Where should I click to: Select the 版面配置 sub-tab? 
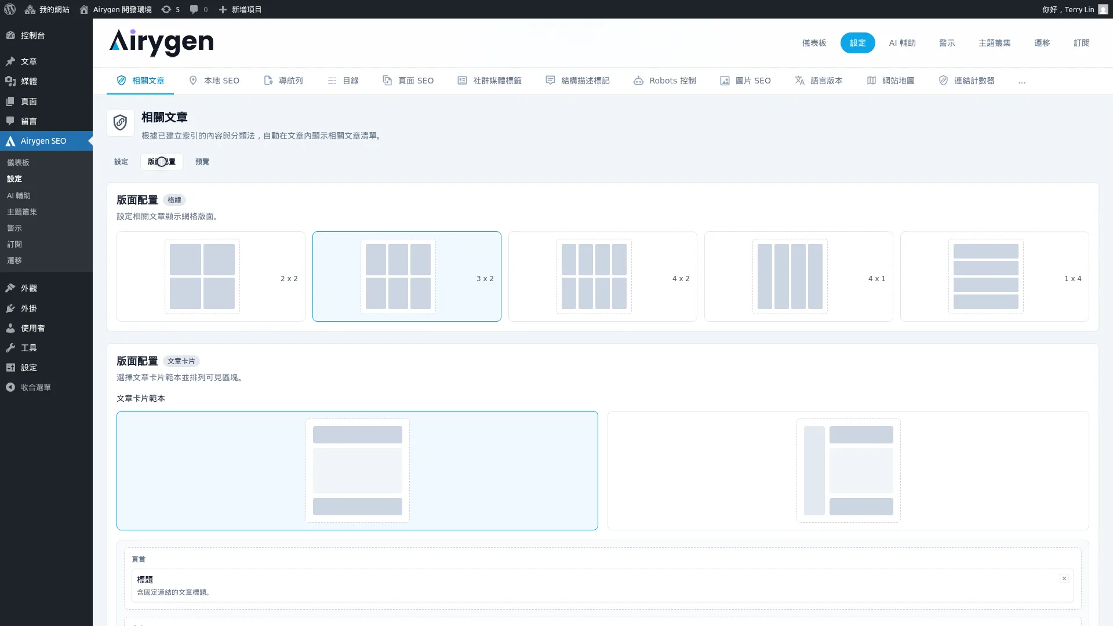coord(162,162)
